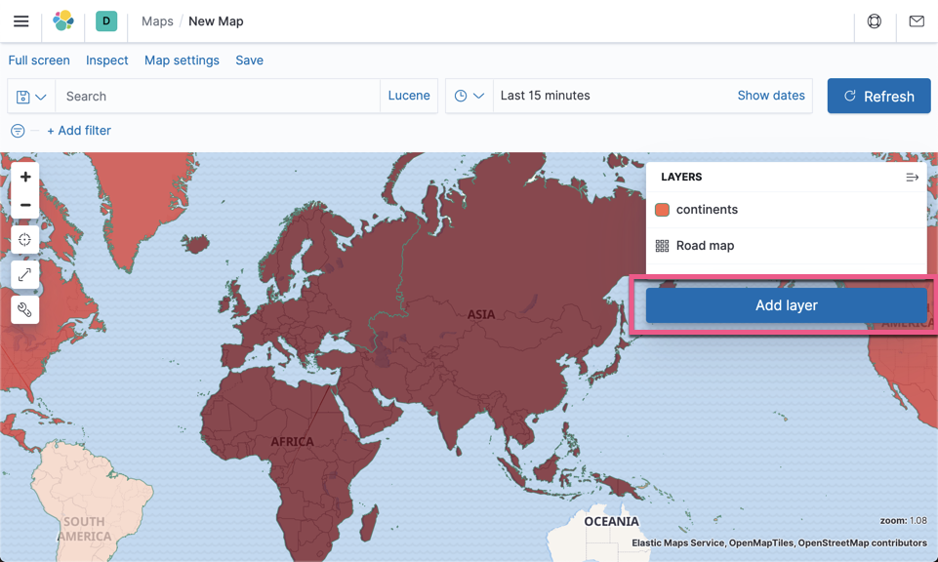The image size is (938, 562).
Task: Click the Road map grid icon
Action: [662, 246]
